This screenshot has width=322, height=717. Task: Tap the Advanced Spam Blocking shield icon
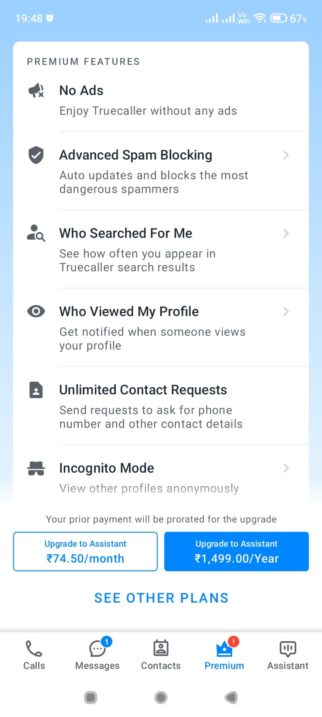coord(36,155)
